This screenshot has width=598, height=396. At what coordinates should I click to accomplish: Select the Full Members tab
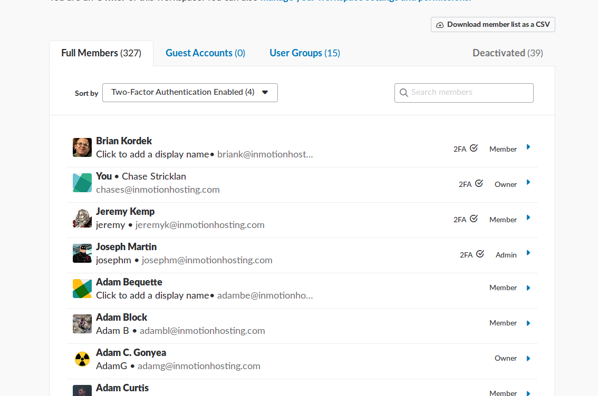click(x=101, y=53)
